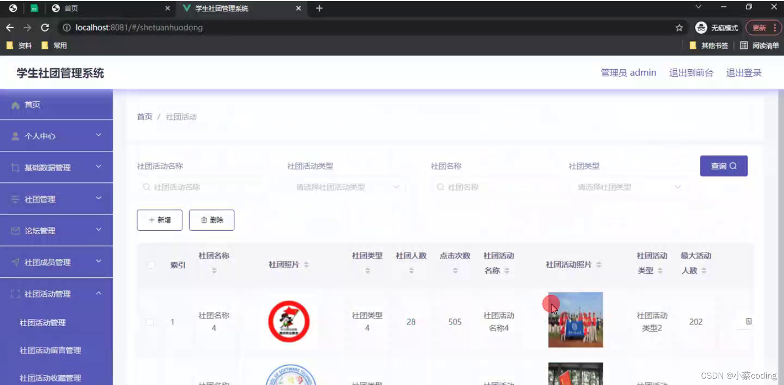Sort table by 社团人数 column arrows

click(x=411, y=270)
